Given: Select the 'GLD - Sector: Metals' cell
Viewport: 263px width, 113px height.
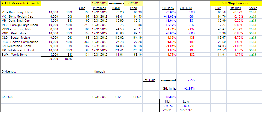Looking at the screenshot, I should coord(21,38).
